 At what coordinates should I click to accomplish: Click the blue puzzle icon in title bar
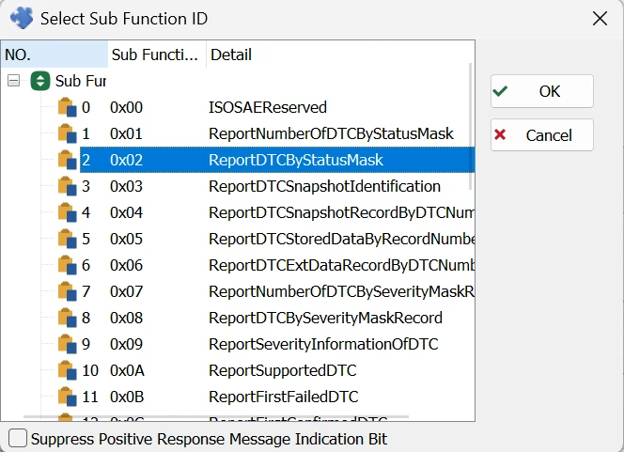22,18
